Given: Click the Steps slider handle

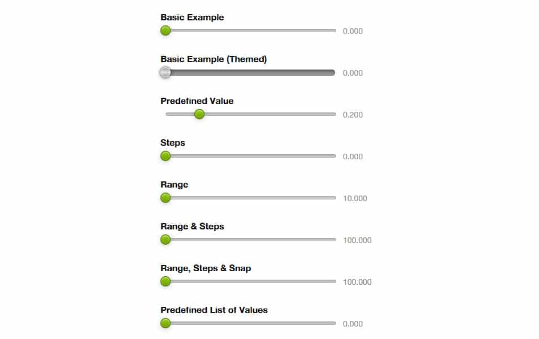Looking at the screenshot, I should 166,156.
